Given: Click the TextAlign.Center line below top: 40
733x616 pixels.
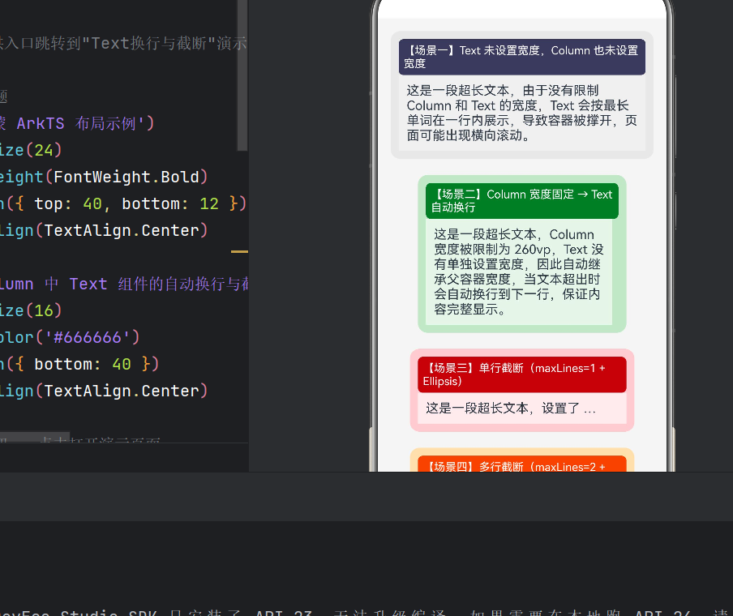Looking at the screenshot, I should [x=104, y=230].
